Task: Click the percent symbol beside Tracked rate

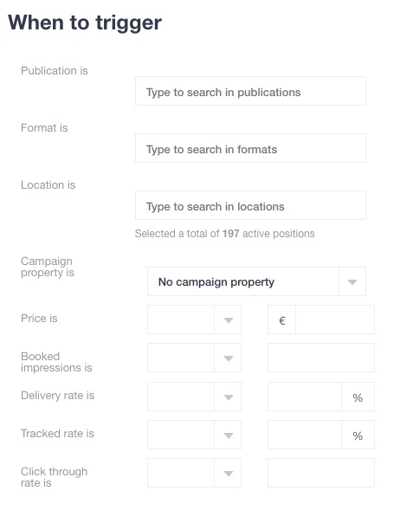Action: tap(358, 436)
